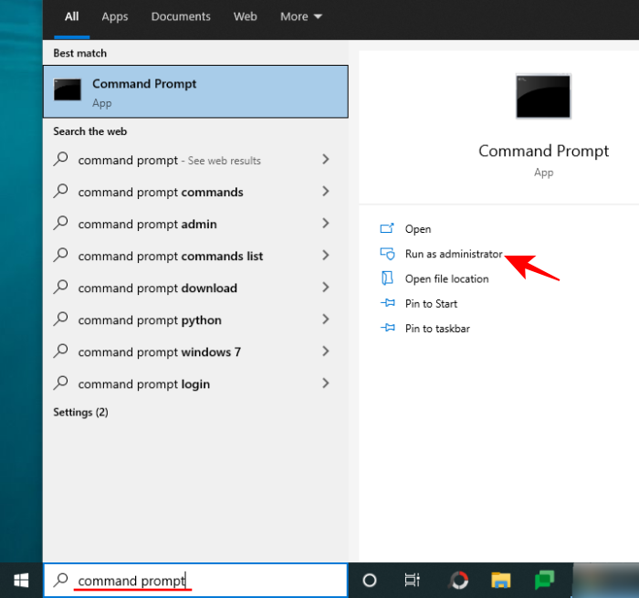This screenshot has width=639, height=598.
Task: Click Pin to taskbar option
Action: pyautogui.click(x=437, y=328)
